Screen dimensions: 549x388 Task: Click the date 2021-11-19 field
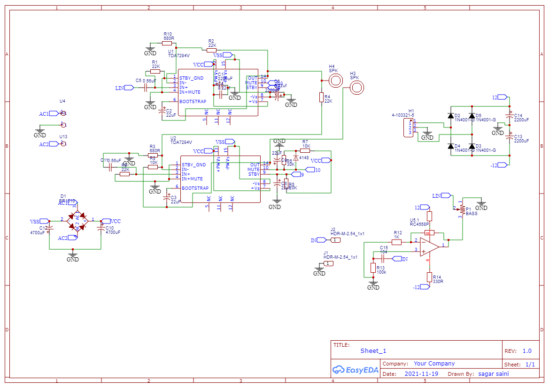(x=420, y=373)
